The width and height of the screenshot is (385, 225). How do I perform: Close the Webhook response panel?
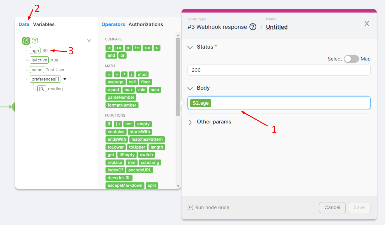pyautogui.click(x=366, y=24)
